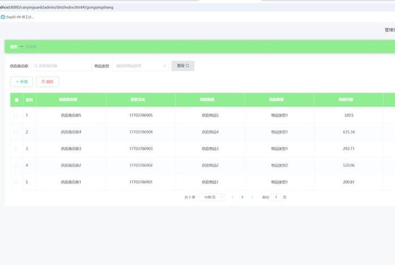
Task: Expand the 10条/页 page size dropdown
Action: point(212,197)
